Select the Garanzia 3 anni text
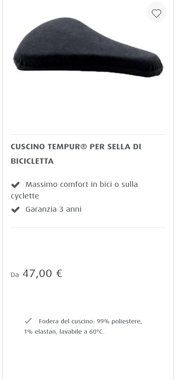The image size is (178, 380). 54,209
